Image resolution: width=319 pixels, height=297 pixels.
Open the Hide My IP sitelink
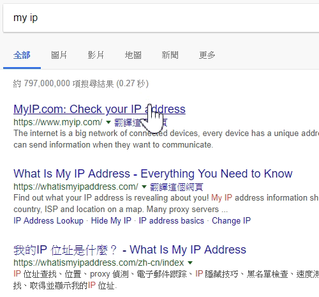tap(111, 220)
